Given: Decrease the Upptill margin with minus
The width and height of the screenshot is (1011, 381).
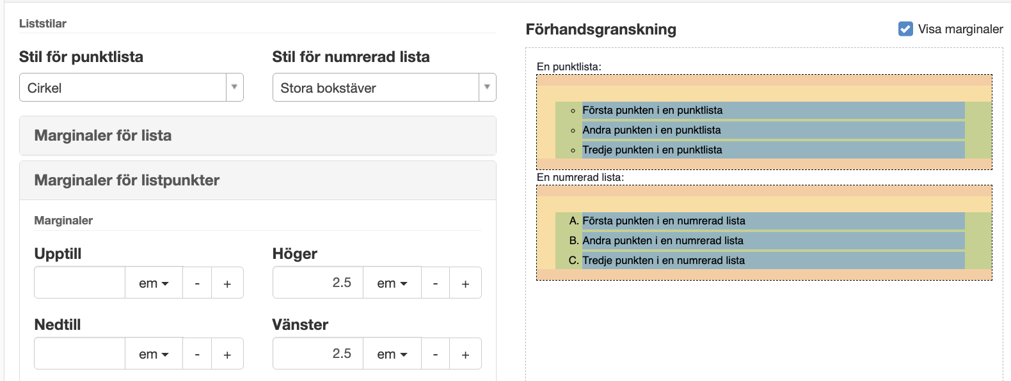Looking at the screenshot, I should click(197, 283).
